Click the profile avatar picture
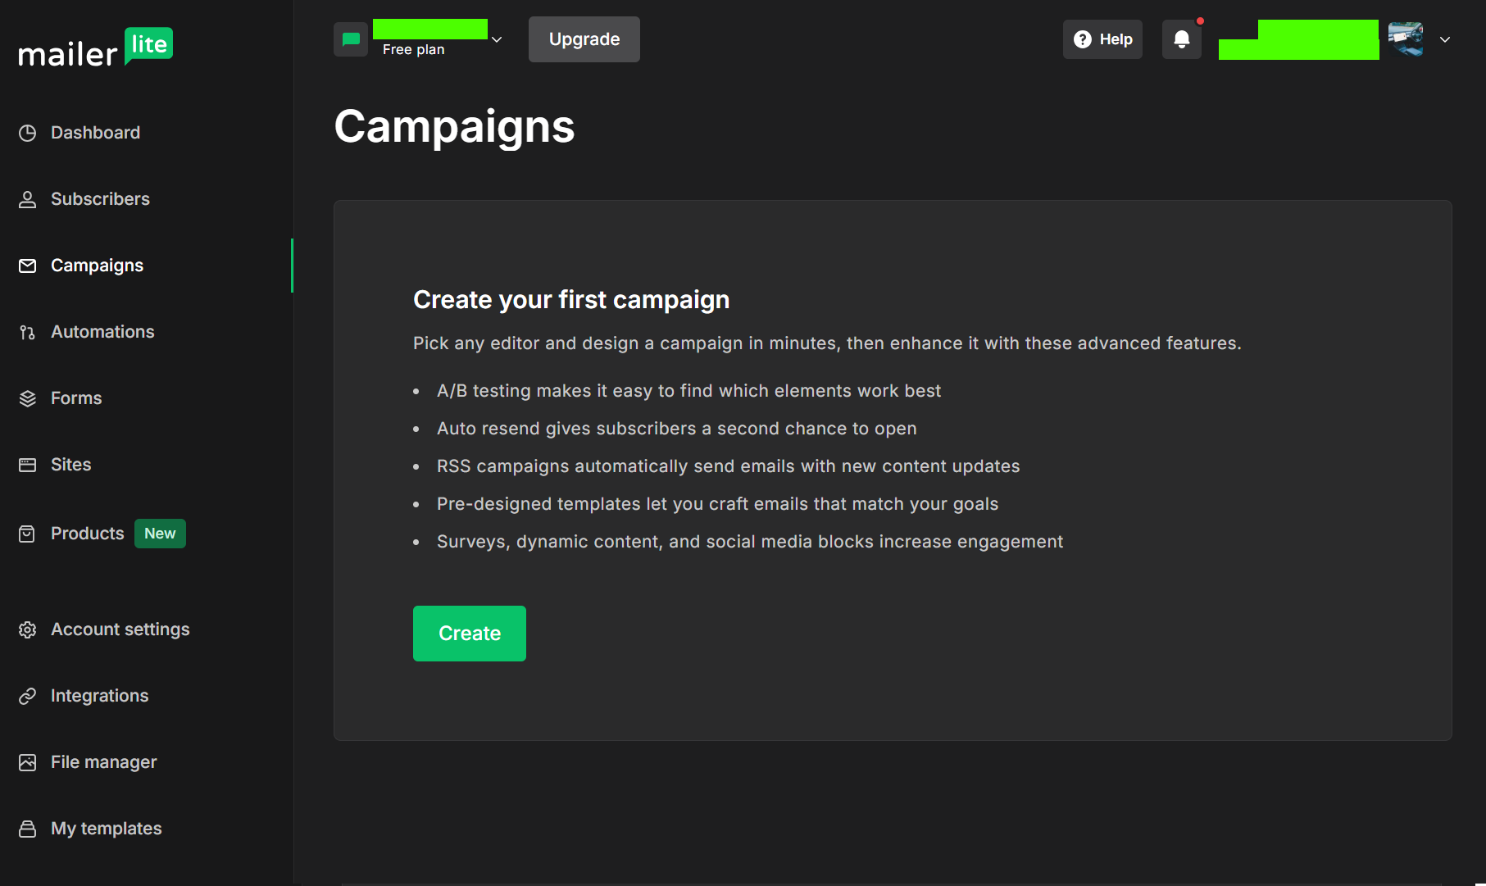 [1405, 39]
